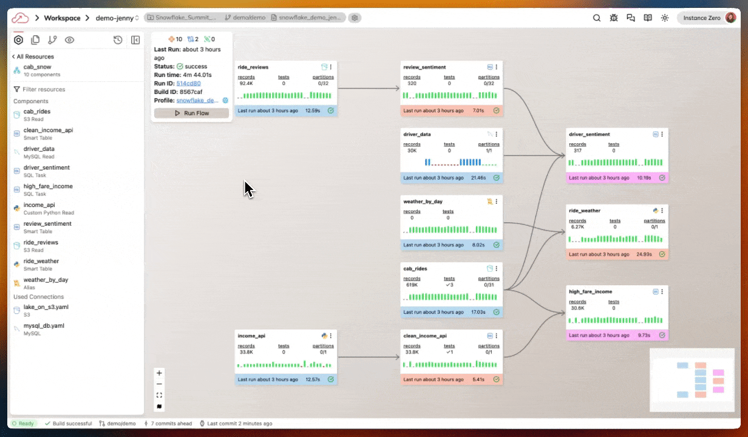Open the kebab menu on high_fare_income node

click(x=662, y=291)
